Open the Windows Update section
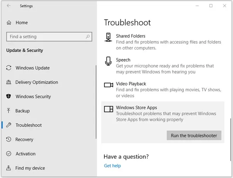 33,68
